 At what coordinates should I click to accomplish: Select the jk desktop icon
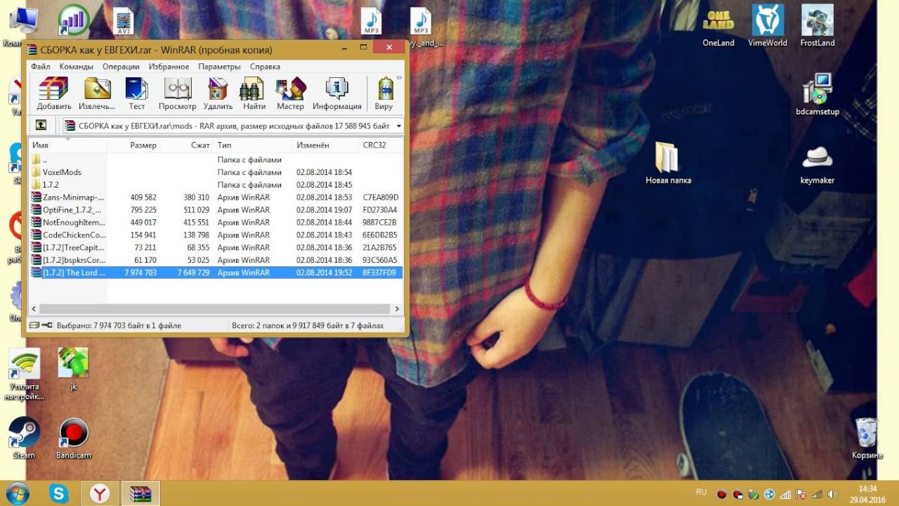coord(73,369)
